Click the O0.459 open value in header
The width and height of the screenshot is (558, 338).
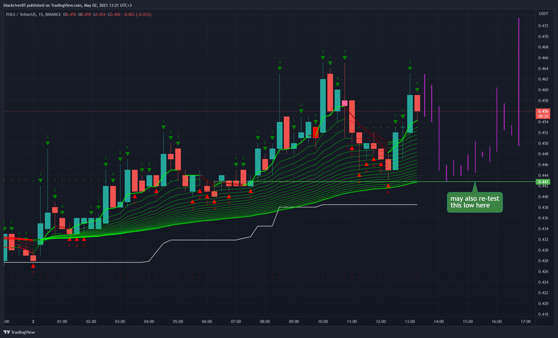(x=70, y=15)
